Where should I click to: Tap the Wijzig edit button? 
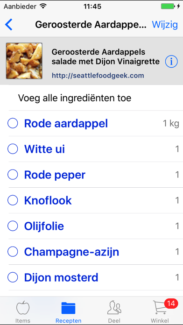point(165,25)
